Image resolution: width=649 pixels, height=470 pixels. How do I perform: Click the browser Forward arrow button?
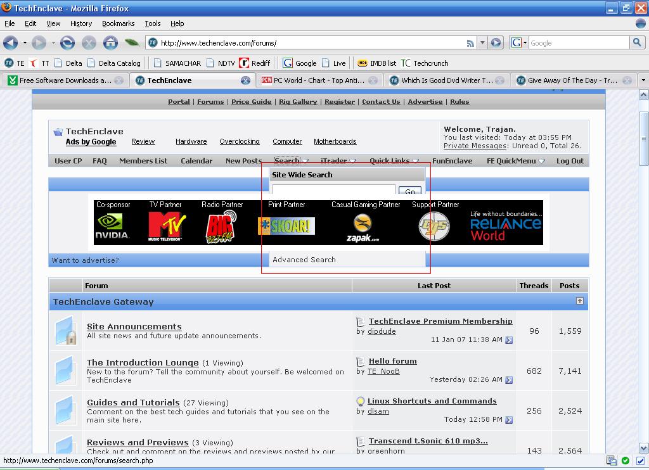(x=39, y=42)
